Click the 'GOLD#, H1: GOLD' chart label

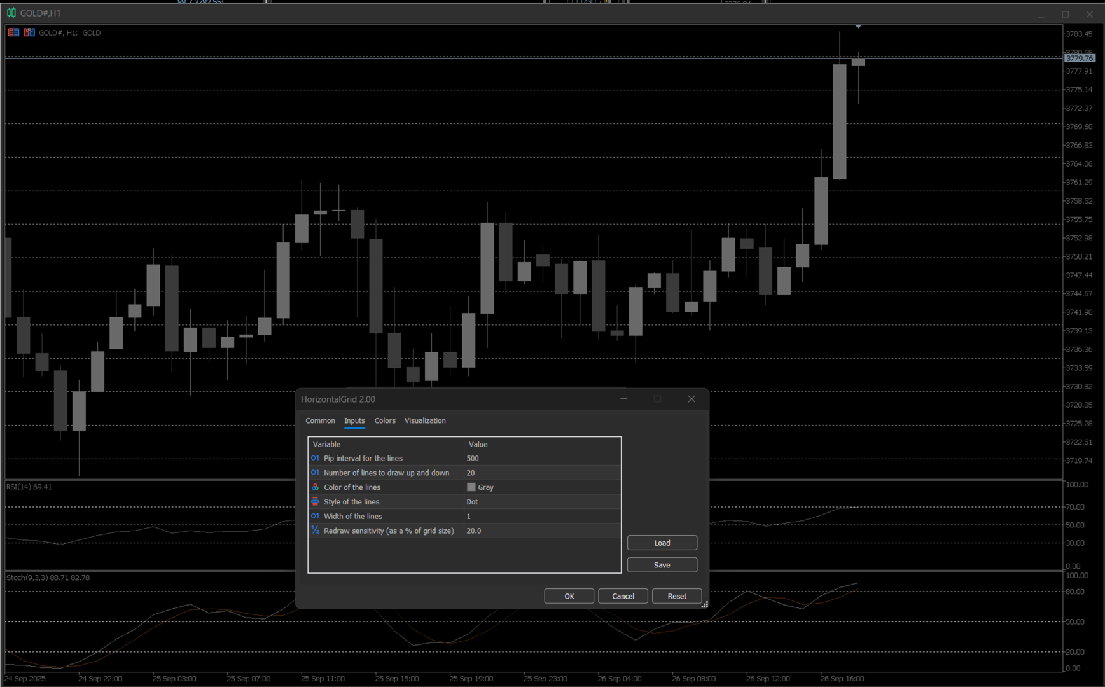pyautogui.click(x=69, y=32)
